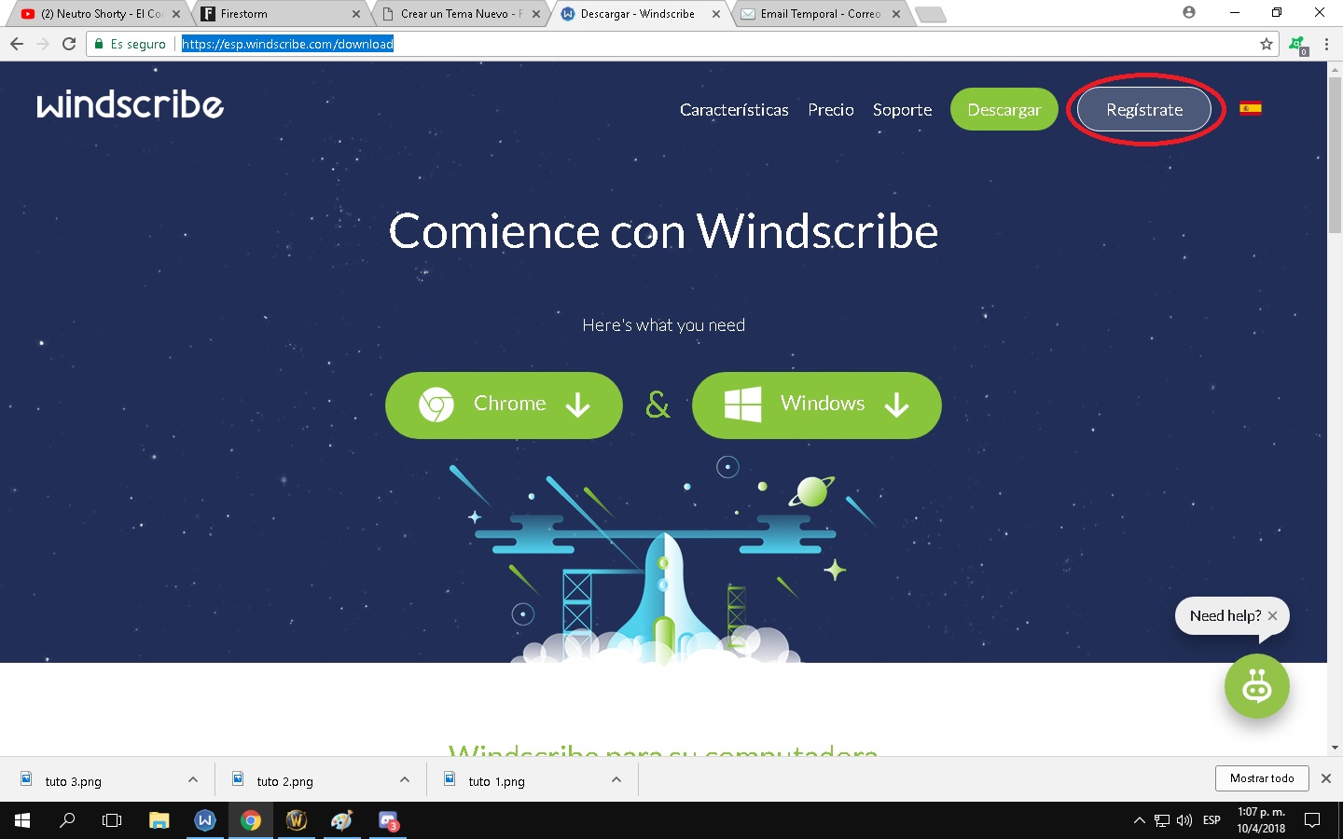Open the Discord taskbar icon
Viewport: 1343px width, 839px height.
point(388,820)
